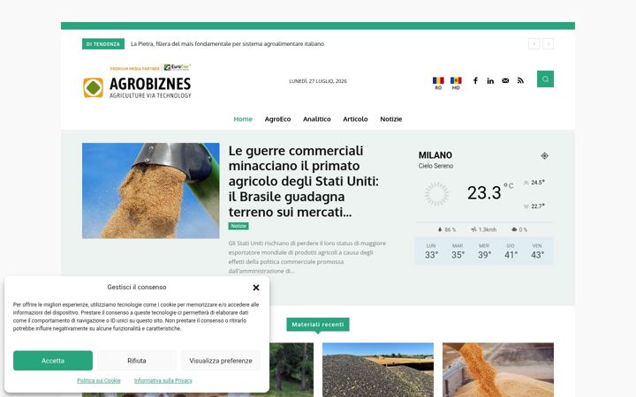
Task: Open the guerre commerciali article headline
Action: (x=303, y=181)
